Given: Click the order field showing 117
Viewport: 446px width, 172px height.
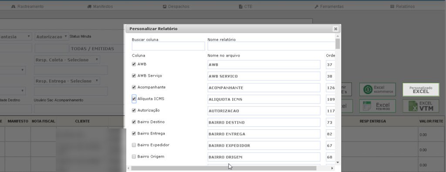Looking at the screenshot, I should click(x=330, y=111).
